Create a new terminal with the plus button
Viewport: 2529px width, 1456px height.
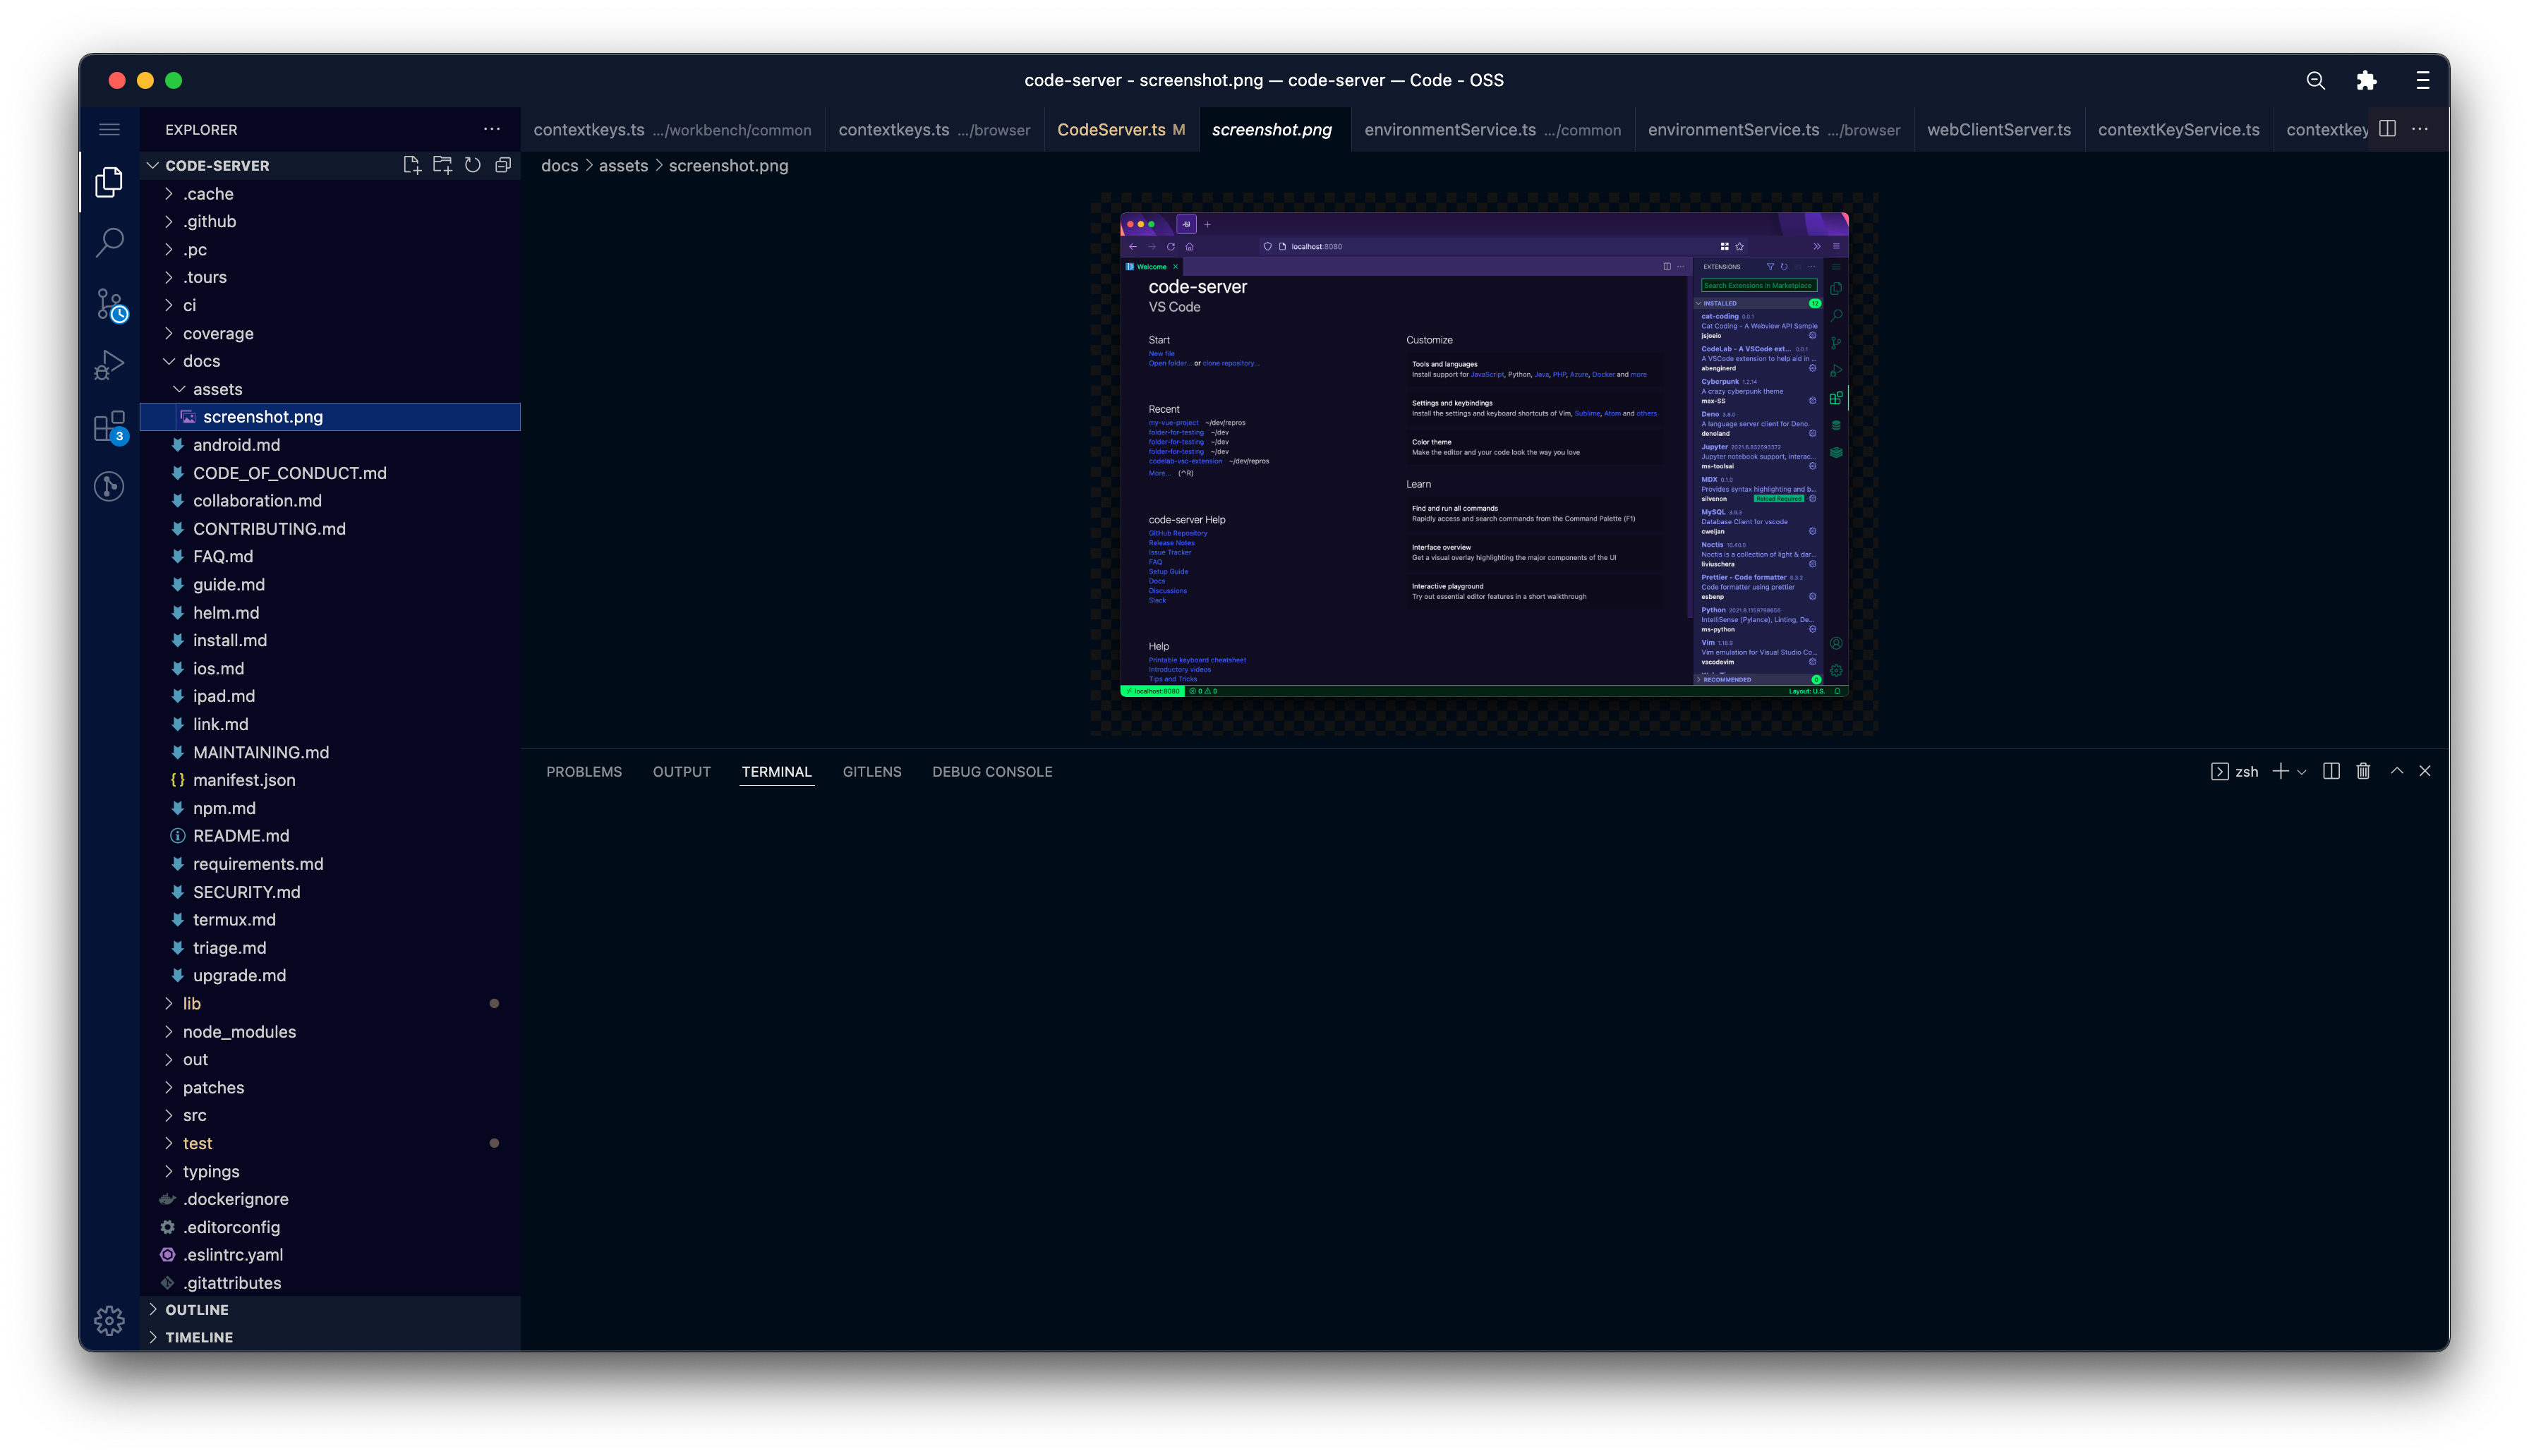(x=2280, y=771)
